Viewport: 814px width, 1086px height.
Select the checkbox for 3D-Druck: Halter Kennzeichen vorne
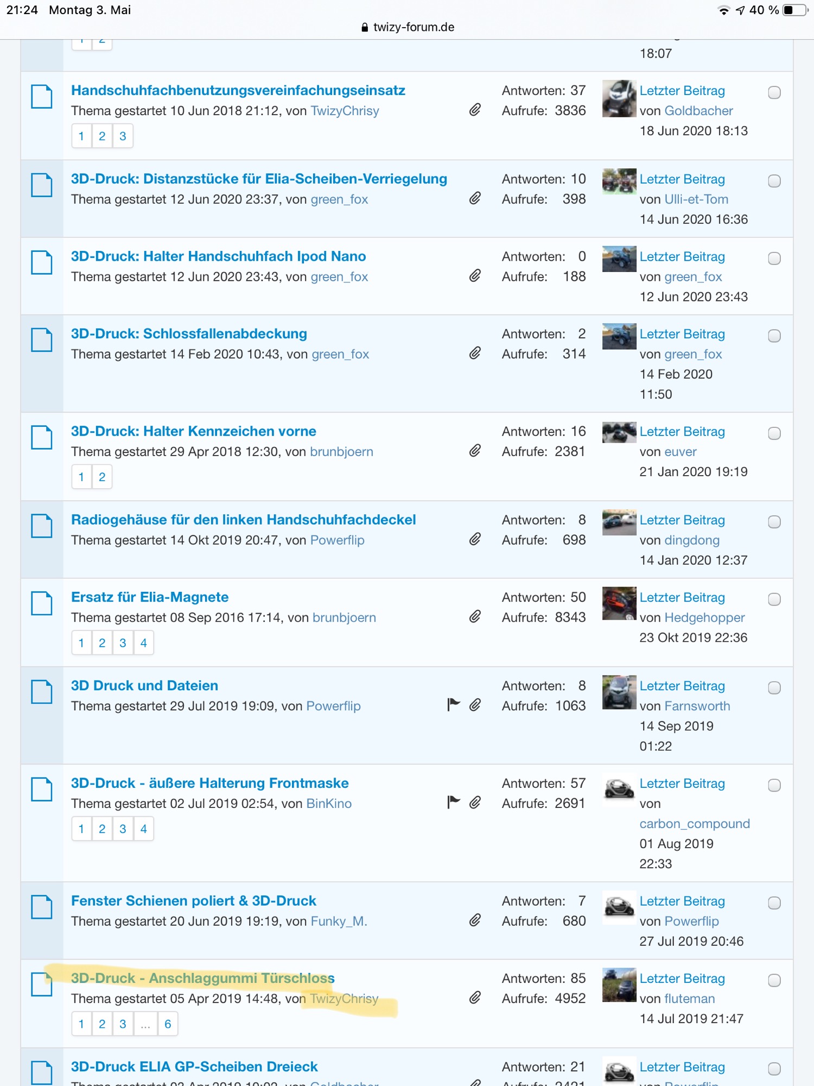click(774, 433)
